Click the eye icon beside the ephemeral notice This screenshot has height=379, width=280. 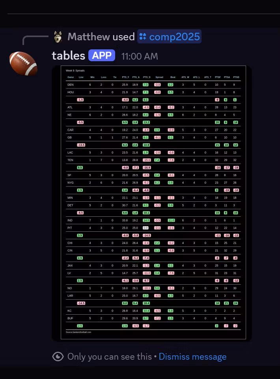tap(58, 356)
